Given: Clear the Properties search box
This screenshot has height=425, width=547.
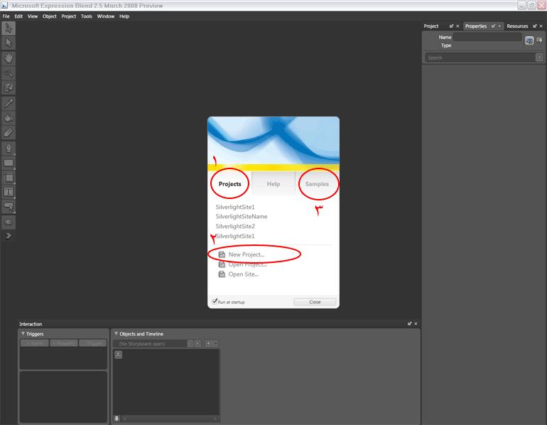Looking at the screenshot, I should click(539, 58).
